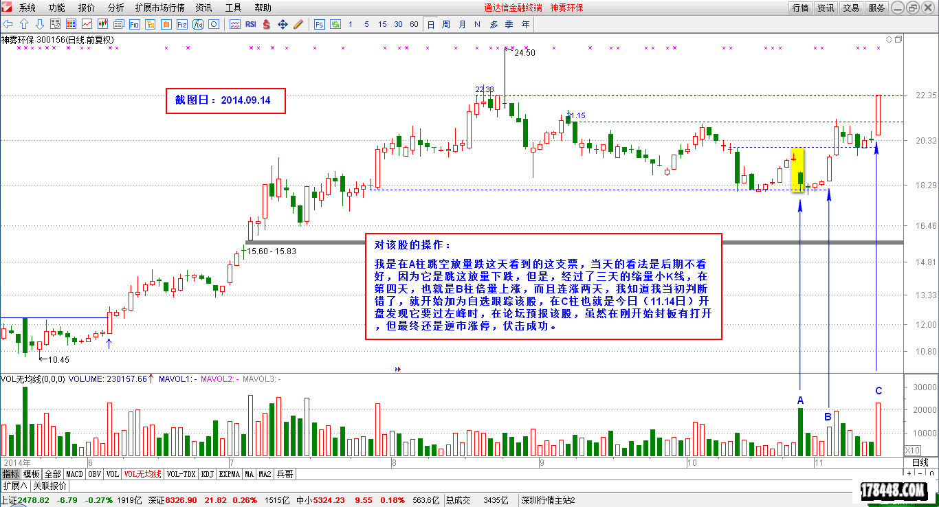Open the quote list grid icon
This screenshot has width=939, height=507.
click(71, 24)
